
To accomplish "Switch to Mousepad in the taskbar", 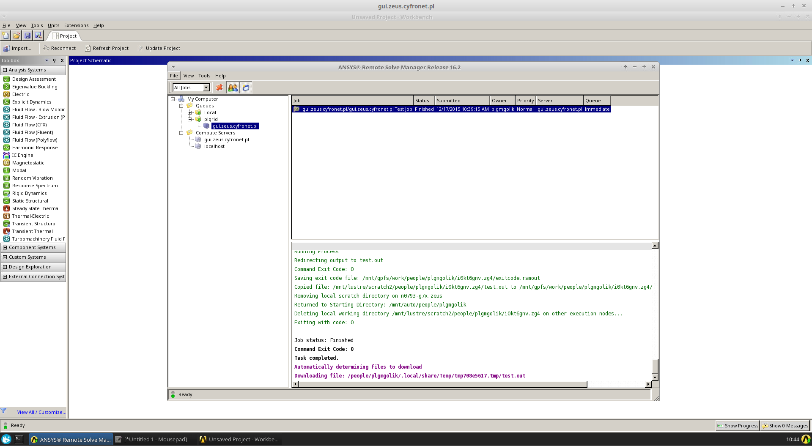I will (x=152, y=439).
